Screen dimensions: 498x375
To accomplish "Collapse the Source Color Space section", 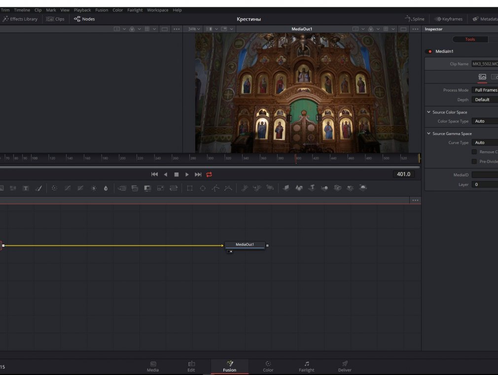I will tap(429, 112).
